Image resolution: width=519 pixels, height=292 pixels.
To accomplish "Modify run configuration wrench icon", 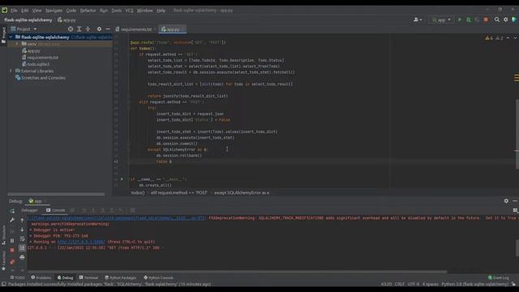I will [x=12, y=220].
